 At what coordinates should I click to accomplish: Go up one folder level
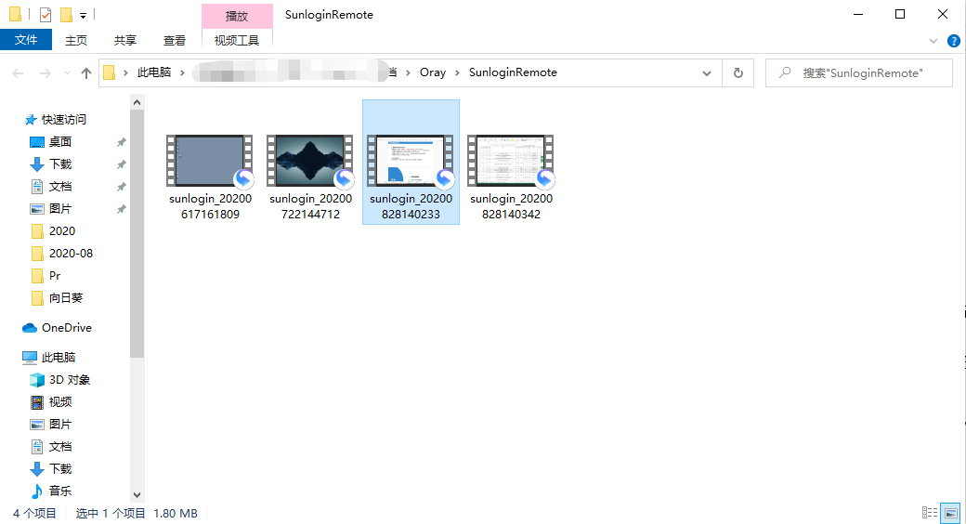pos(86,73)
